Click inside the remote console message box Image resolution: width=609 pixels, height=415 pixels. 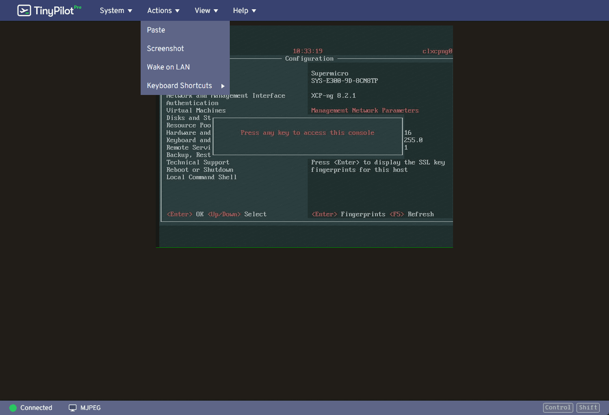308,136
